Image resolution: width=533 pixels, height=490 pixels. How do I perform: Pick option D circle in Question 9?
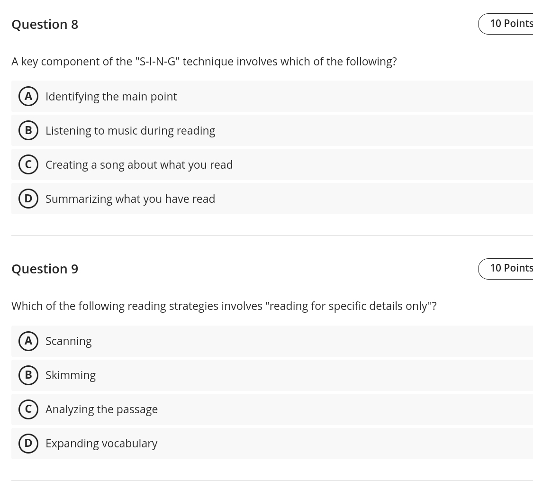coord(28,443)
